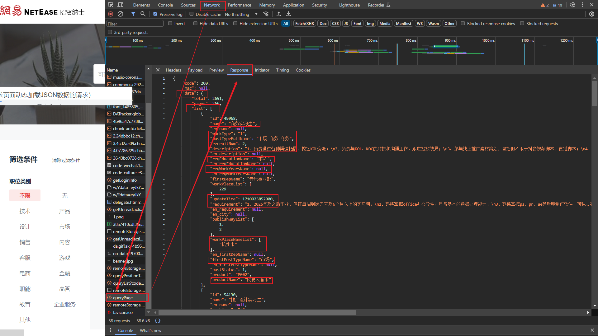Collapse data object fold marker

164,93
